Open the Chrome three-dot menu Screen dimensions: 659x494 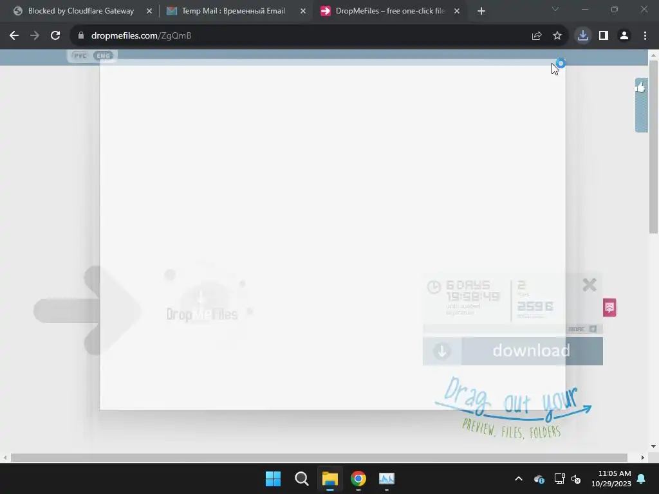click(x=645, y=36)
